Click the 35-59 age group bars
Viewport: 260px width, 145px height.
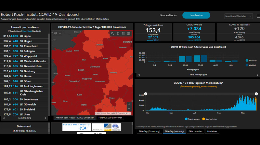(200, 59)
